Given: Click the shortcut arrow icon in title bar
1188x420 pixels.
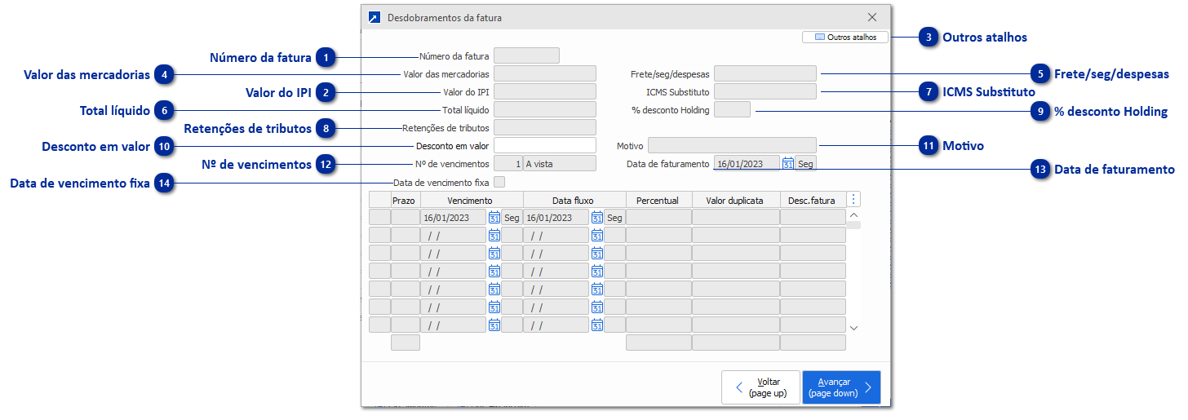Looking at the screenshot, I should 375,17.
